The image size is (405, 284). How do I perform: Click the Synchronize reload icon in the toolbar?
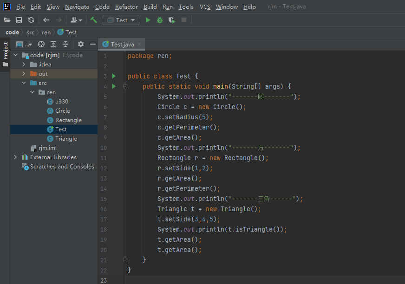[31, 20]
